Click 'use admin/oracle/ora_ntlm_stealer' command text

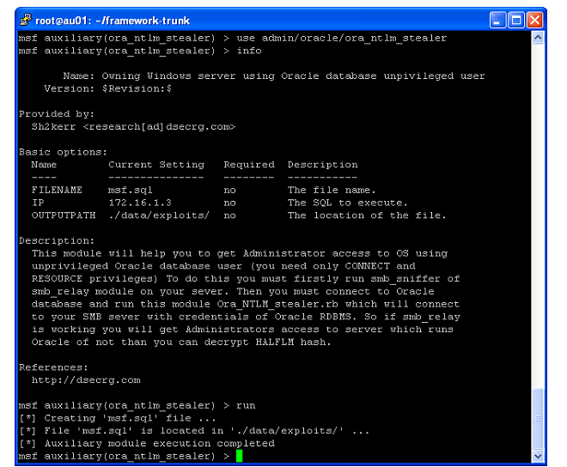342,39
